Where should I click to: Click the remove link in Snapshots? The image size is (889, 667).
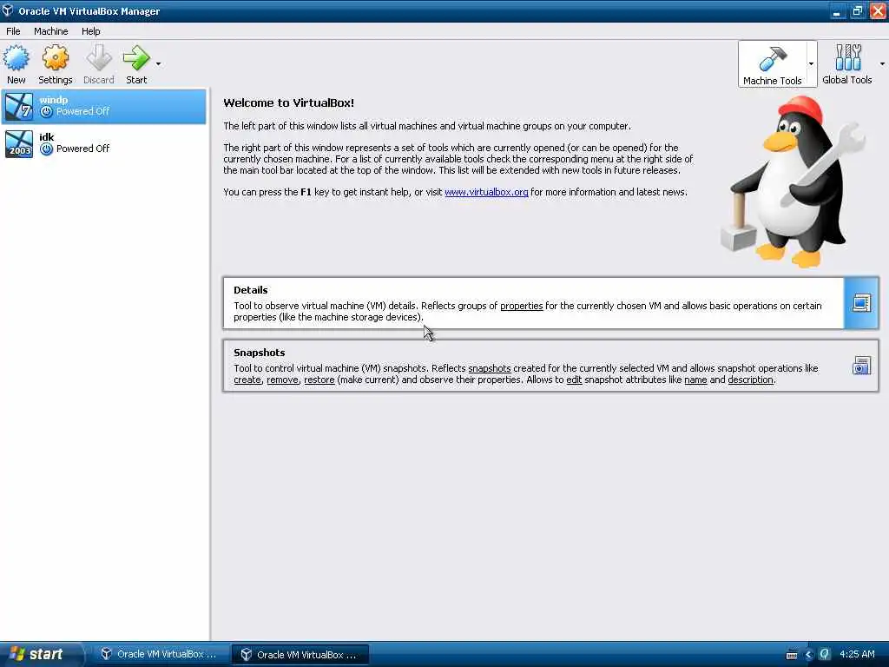point(282,380)
